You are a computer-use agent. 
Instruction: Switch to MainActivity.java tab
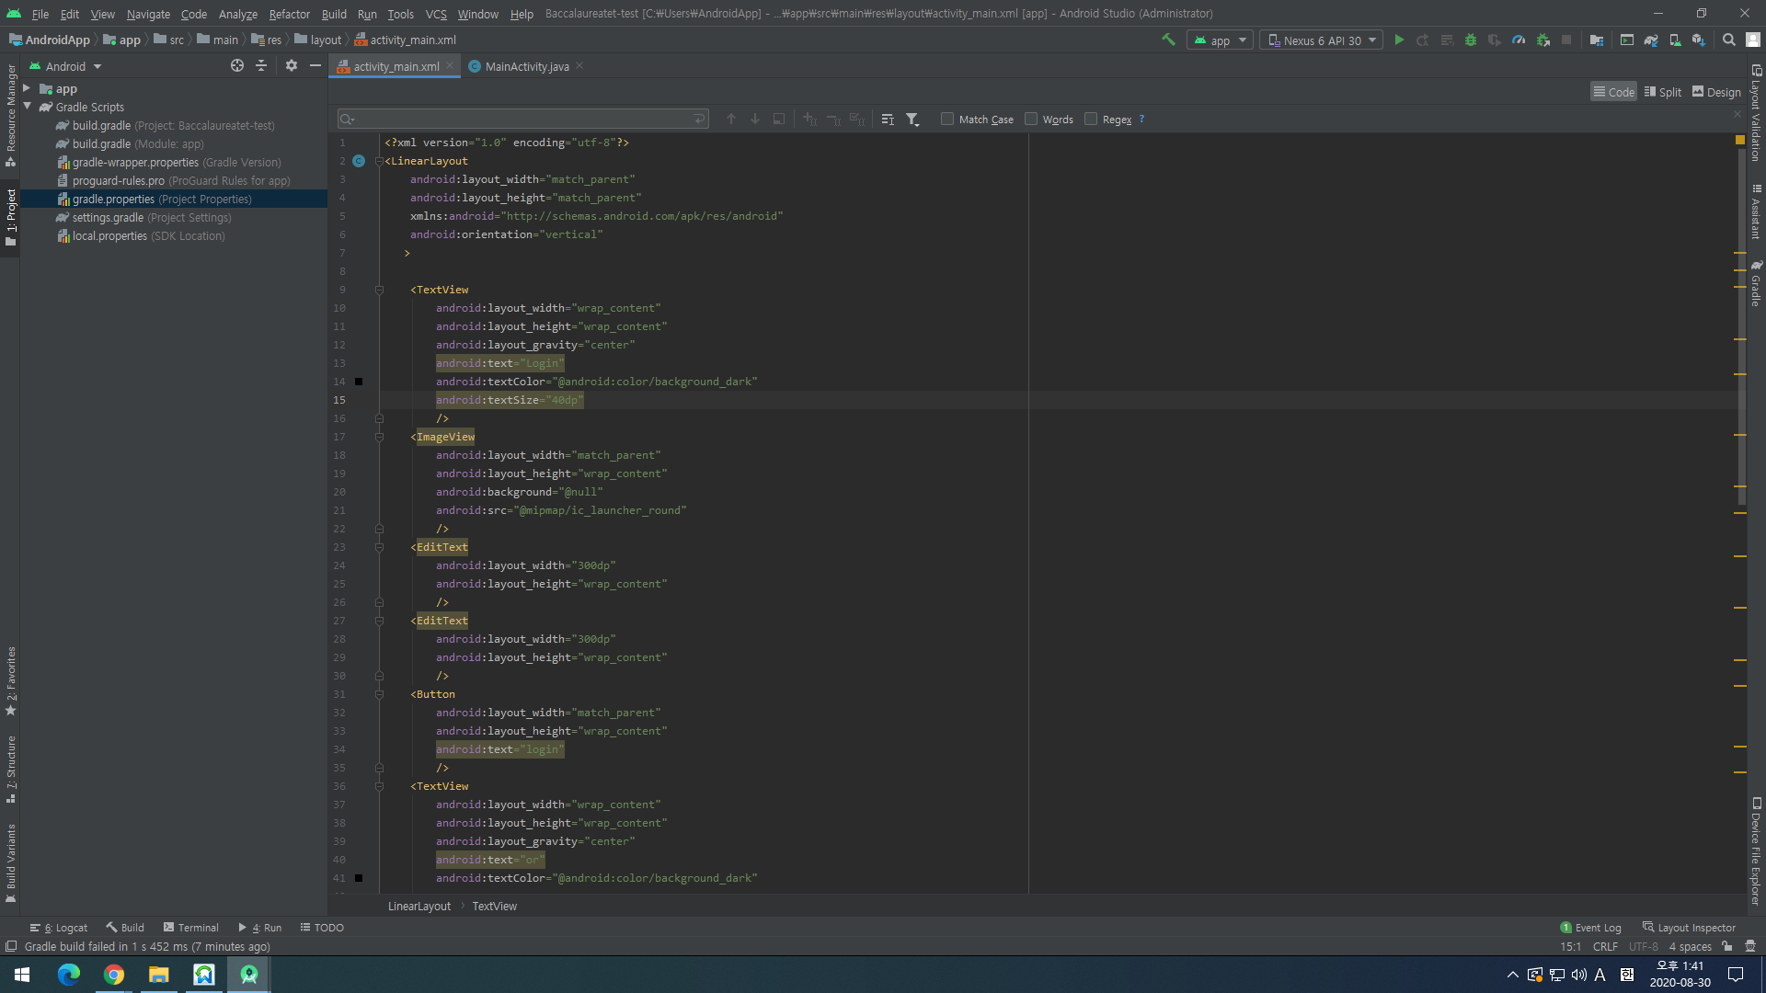click(x=526, y=66)
